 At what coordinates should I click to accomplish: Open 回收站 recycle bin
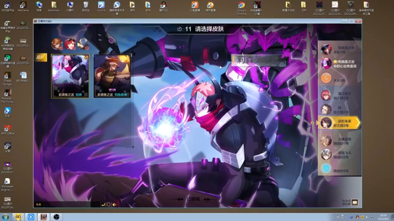[x=86, y=7]
